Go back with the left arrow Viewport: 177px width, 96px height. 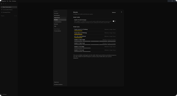pyautogui.click(x=4, y=4)
